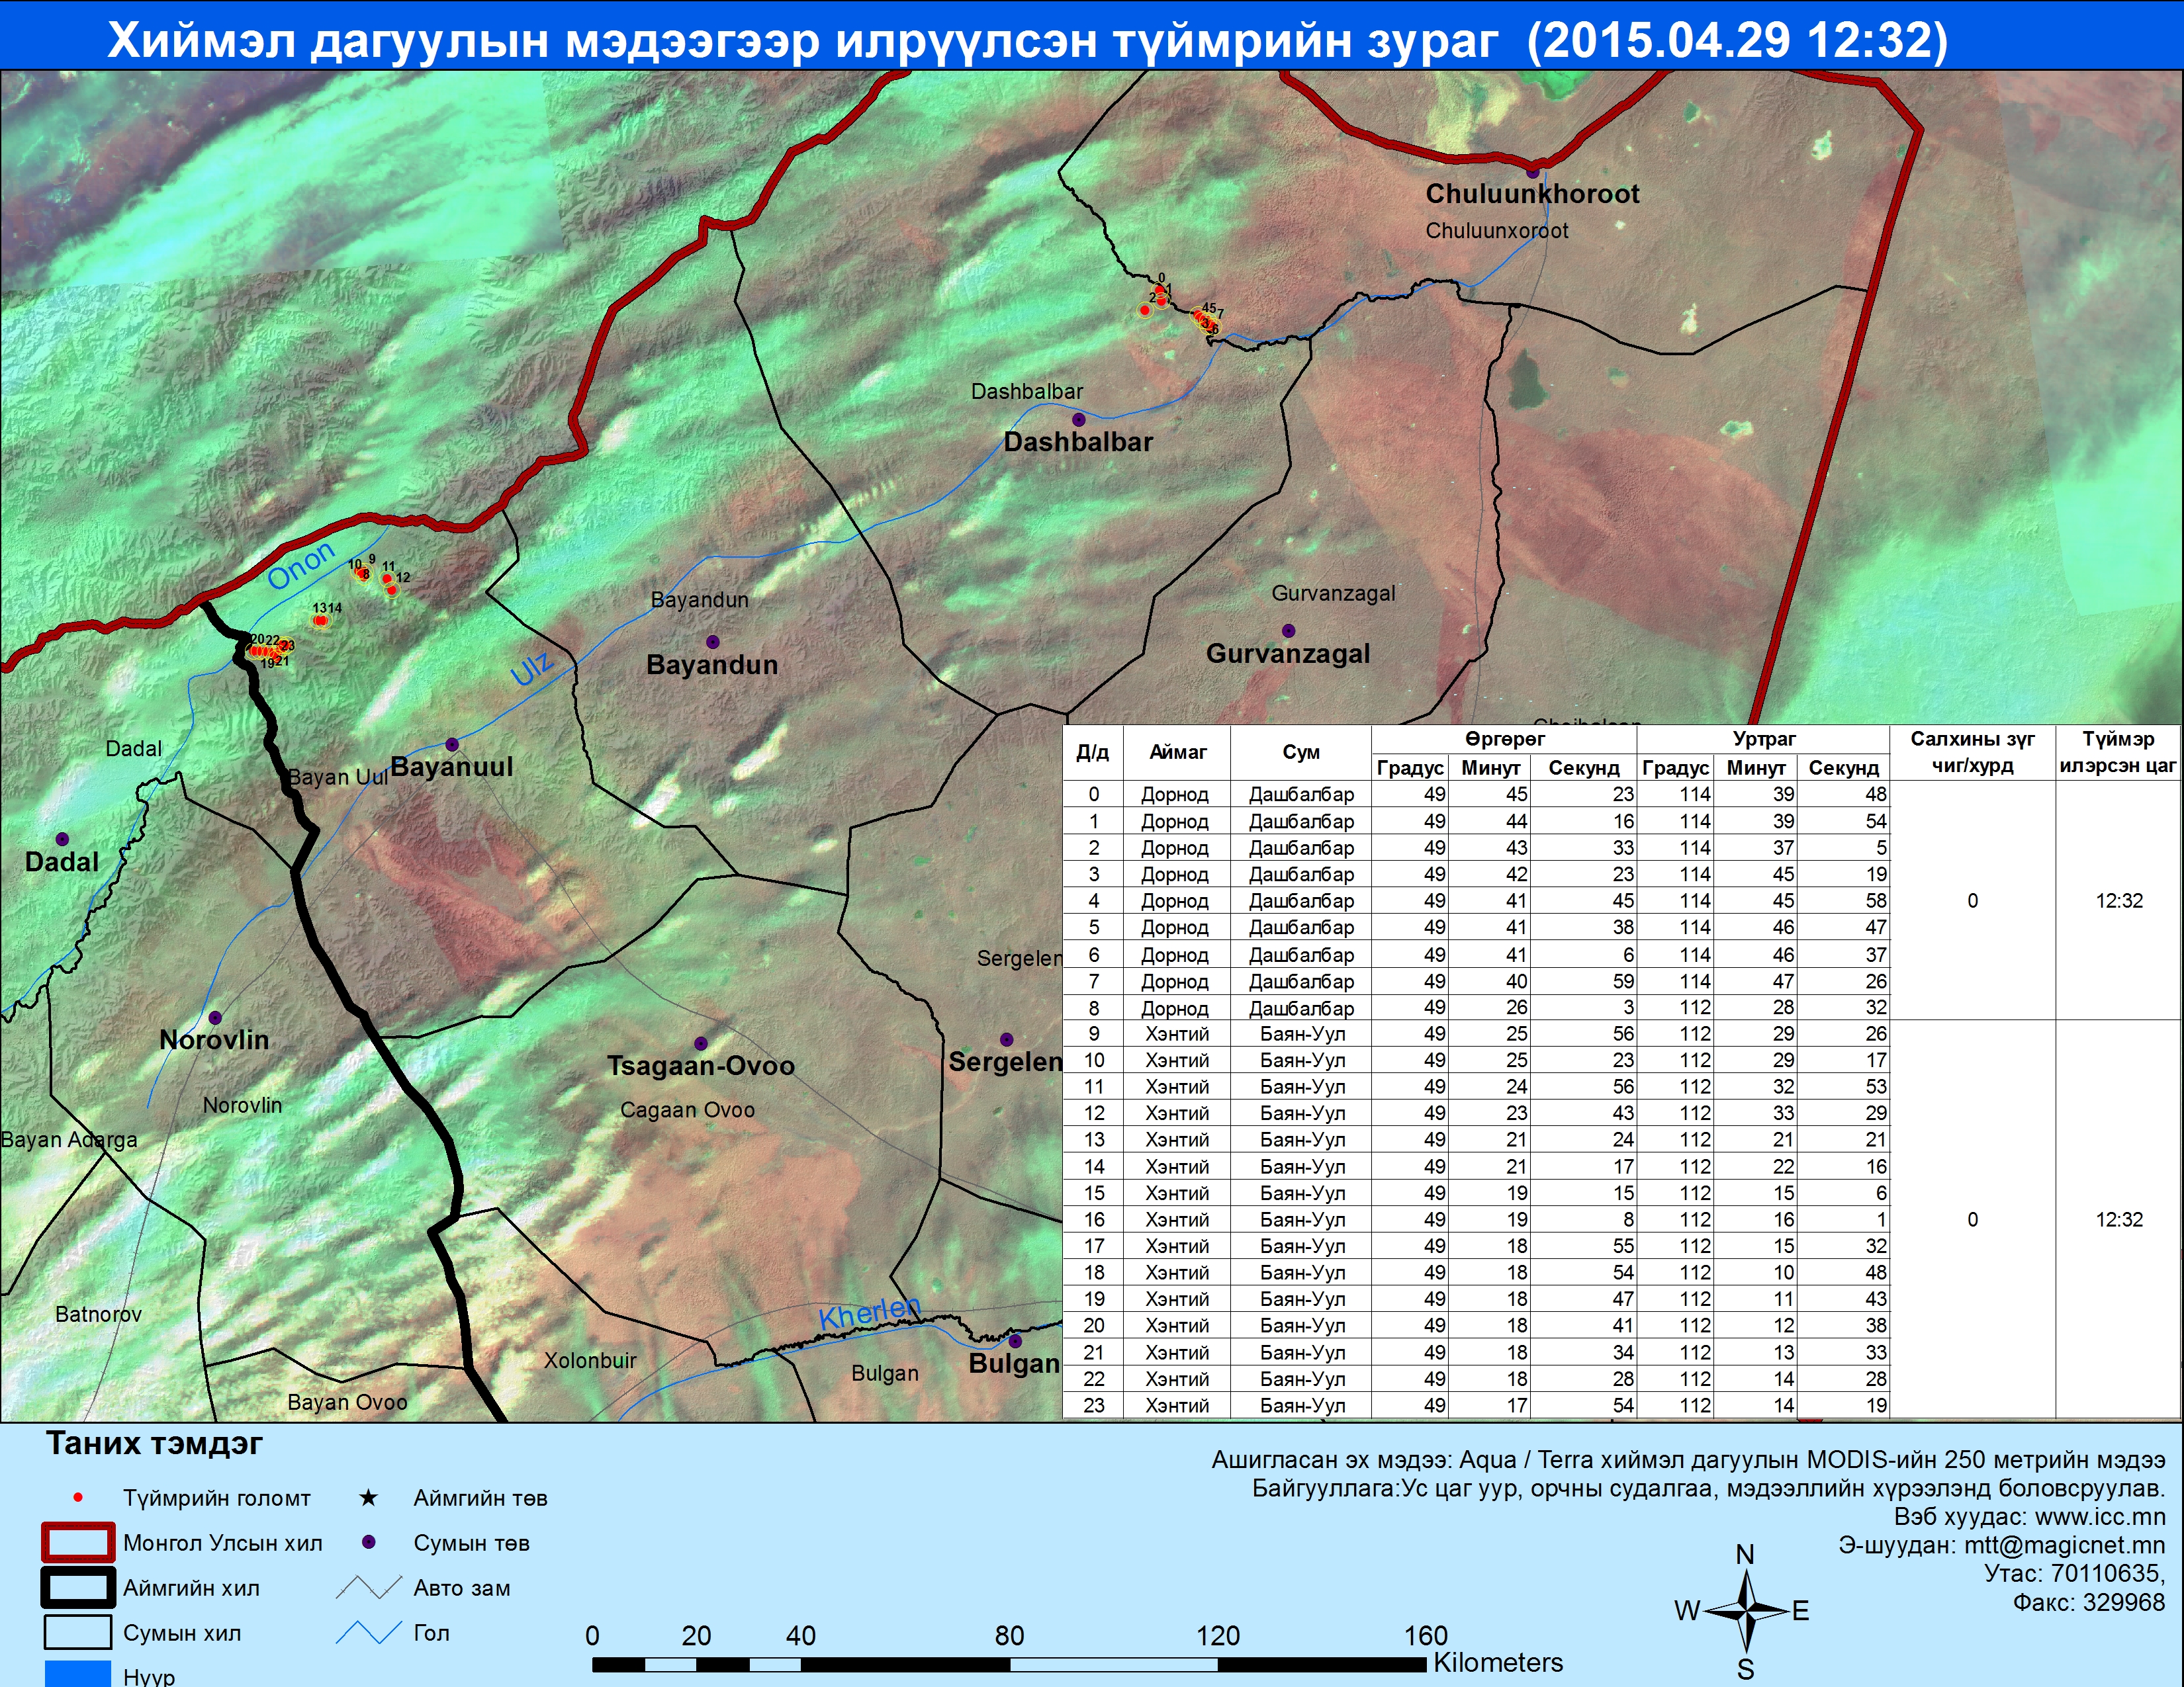Click table row number 13
The height and width of the screenshot is (1687, 2184).
point(1094,1139)
